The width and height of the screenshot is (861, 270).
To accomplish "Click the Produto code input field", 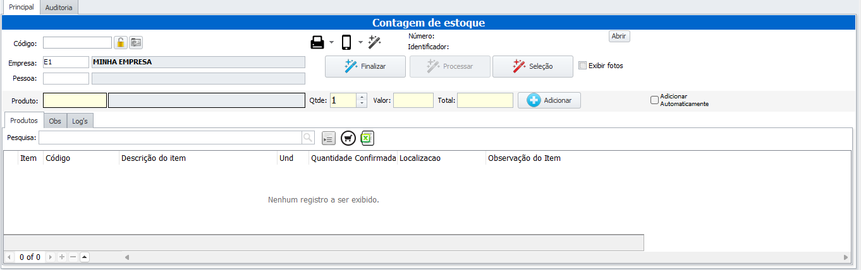I will pos(75,100).
